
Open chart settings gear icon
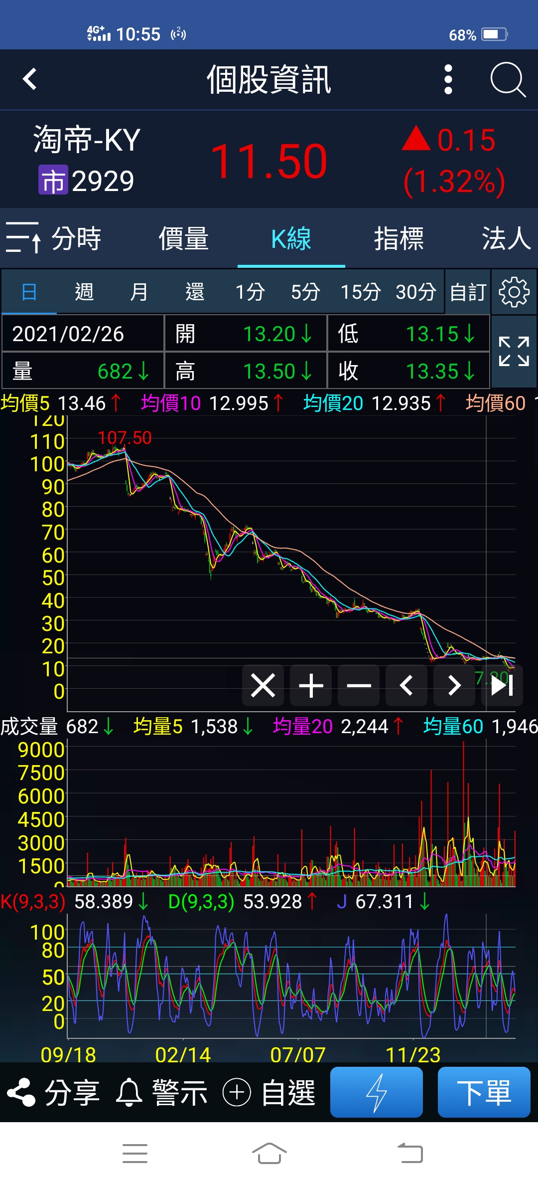(x=514, y=292)
